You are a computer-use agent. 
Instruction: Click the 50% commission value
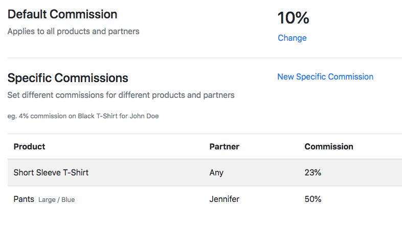click(x=312, y=199)
